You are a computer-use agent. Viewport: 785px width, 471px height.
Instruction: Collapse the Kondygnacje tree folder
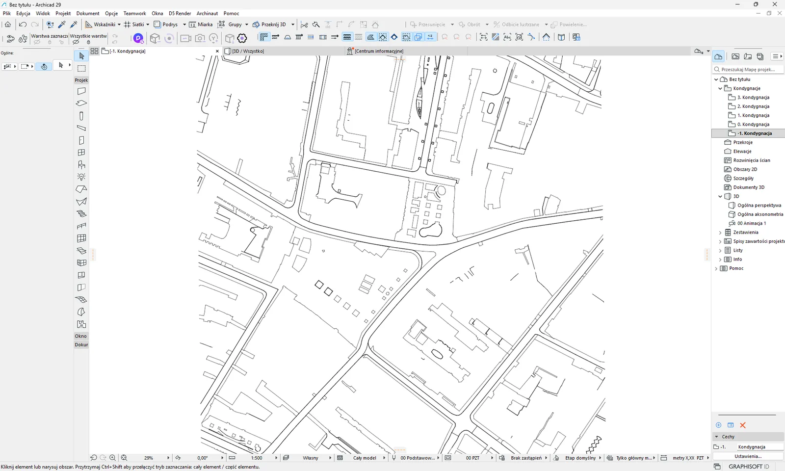(x=720, y=88)
